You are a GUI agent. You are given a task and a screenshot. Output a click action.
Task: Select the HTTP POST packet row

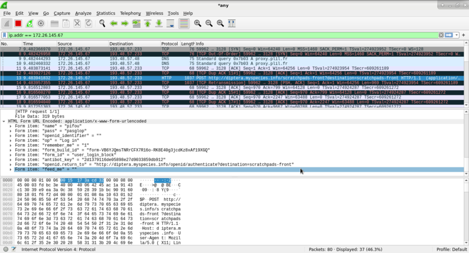point(235,77)
